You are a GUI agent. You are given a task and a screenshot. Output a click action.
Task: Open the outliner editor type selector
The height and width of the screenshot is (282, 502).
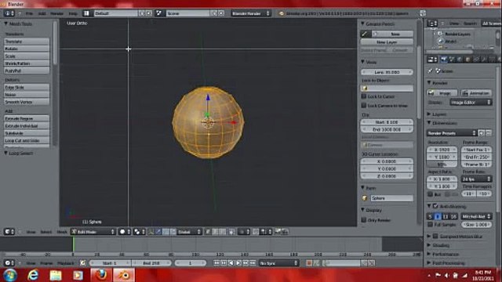pos(432,23)
